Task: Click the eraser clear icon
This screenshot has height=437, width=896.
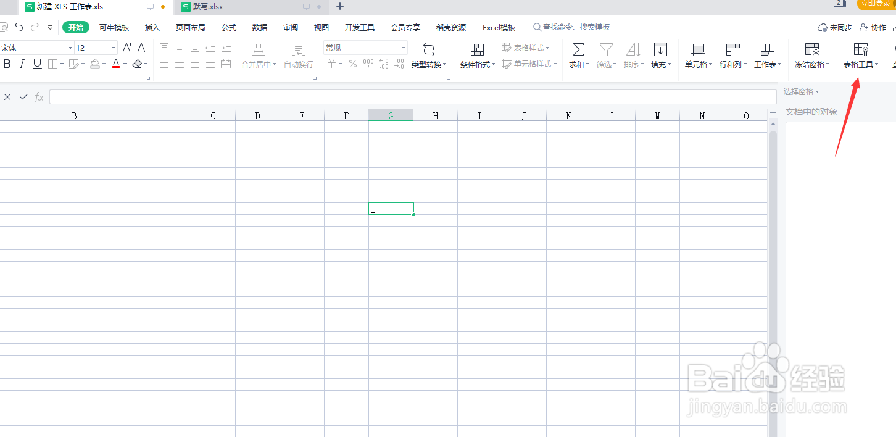Action: [137, 64]
